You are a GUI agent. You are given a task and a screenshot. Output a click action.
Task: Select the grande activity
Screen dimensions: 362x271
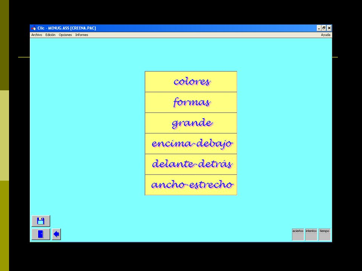(191, 123)
